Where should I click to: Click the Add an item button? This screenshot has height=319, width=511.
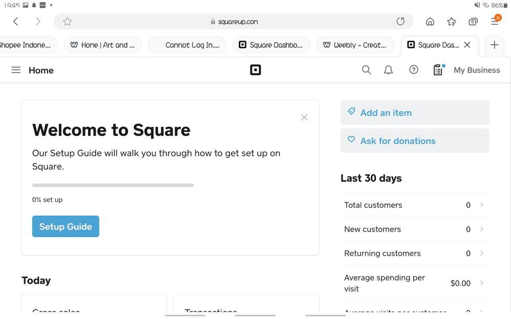pos(415,112)
